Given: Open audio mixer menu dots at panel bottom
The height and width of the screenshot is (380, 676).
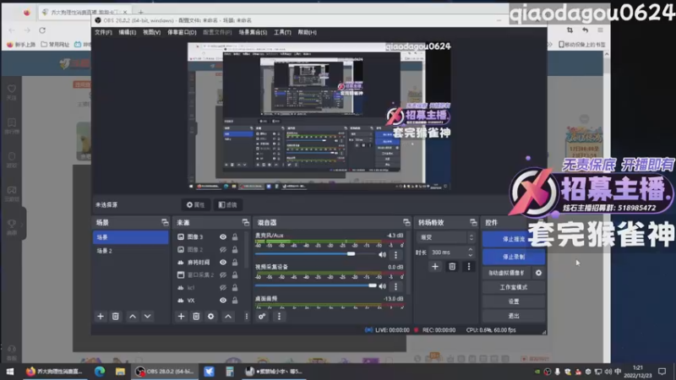Looking at the screenshot, I should pyautogui.click(x=279, y=316).
